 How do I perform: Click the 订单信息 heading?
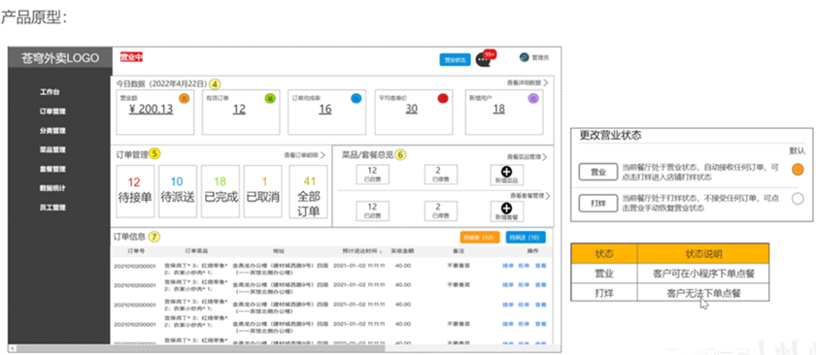(x=130, y=237)
